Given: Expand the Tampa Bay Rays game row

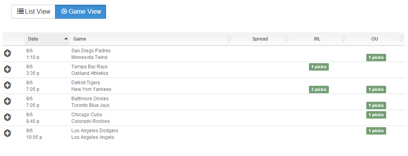Looking at the screenshot, I should click(x=7, y=69).
